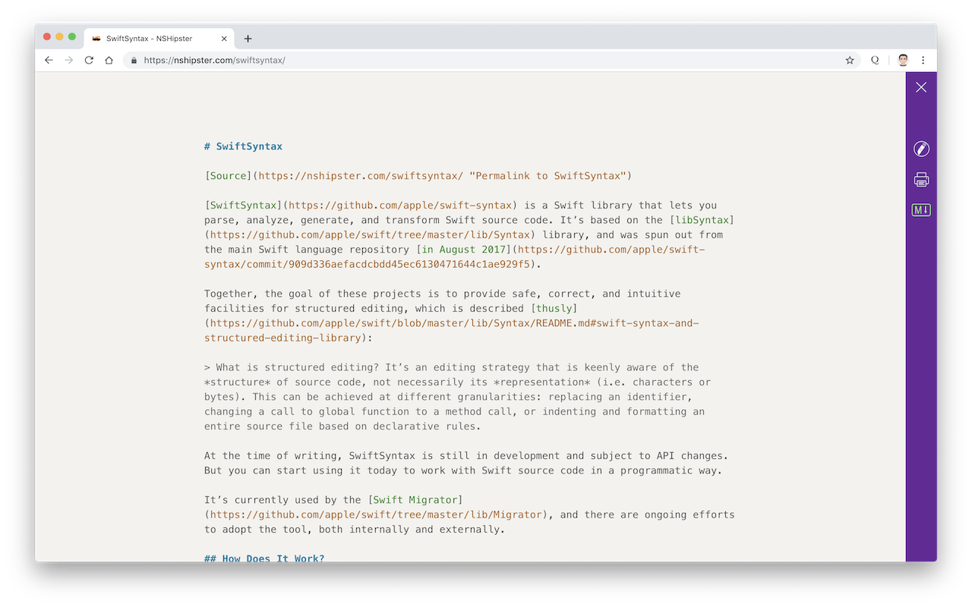Open the Chrome profile avatar
972x607 pixels.
point(902,59)
